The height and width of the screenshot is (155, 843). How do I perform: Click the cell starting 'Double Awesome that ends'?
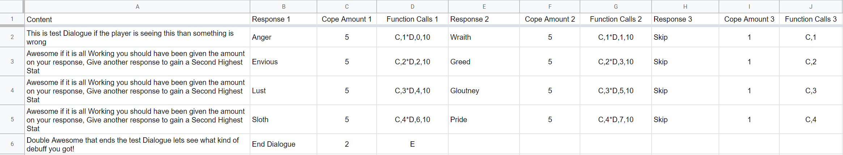[x=137, y=144]
